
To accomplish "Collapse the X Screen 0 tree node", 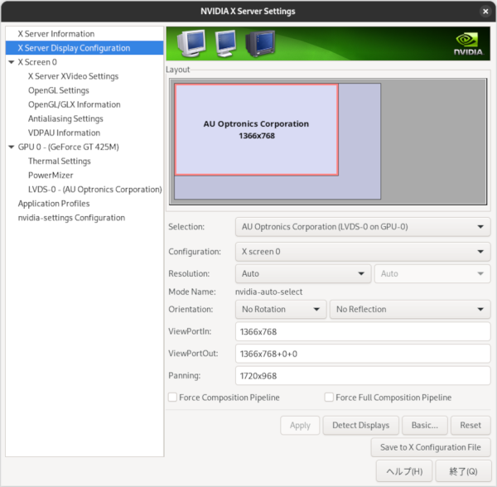I will (12, 62).
